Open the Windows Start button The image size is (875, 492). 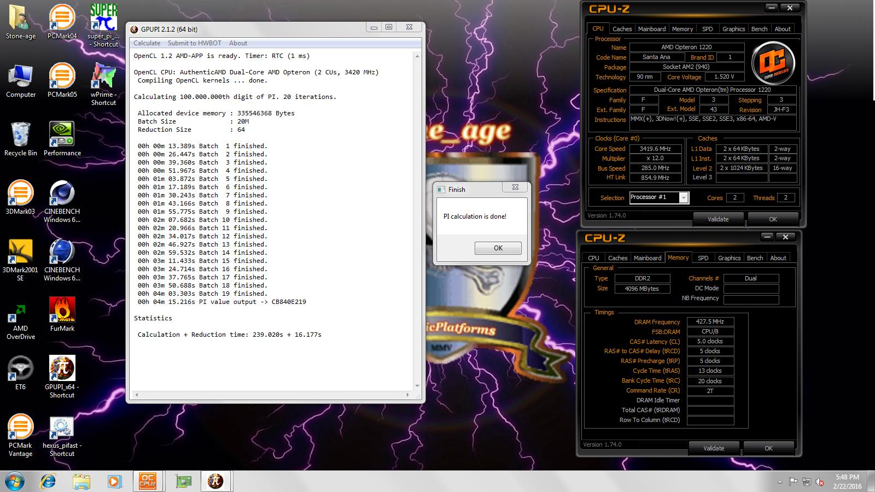tap(15, 482)
